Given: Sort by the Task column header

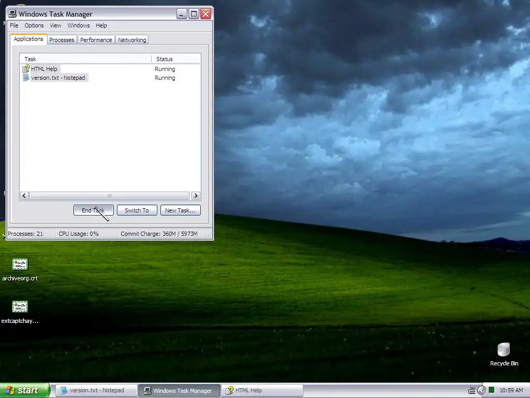Looking at the screenshot, I should pos(85,59).
